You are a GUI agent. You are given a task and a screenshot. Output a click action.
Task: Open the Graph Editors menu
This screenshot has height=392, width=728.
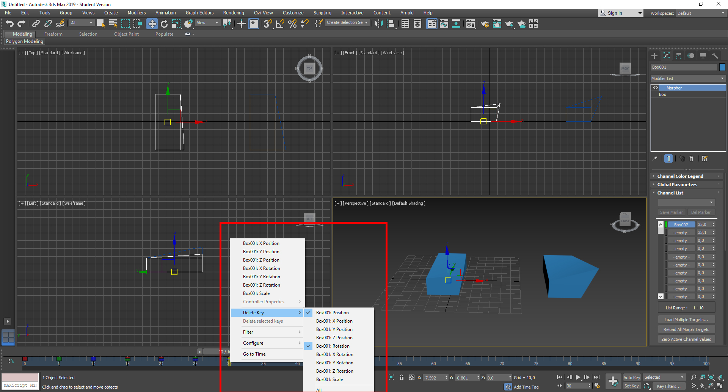[x=199, y=13]
